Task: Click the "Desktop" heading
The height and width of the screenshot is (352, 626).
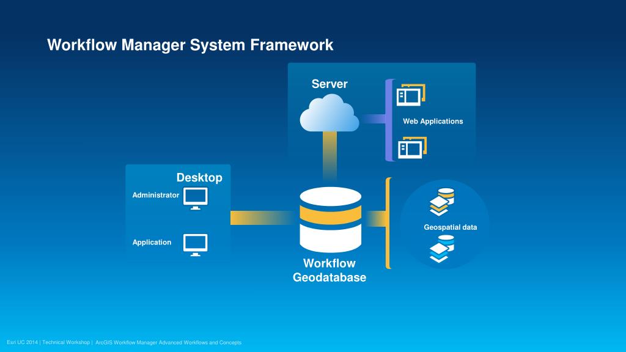Action: click(199, 178)
